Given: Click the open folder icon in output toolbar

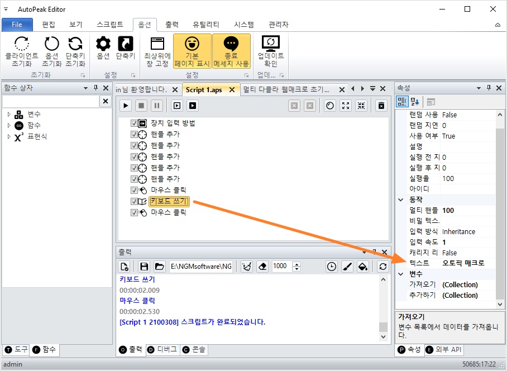Looking at the screenshot, I should (159, 267).
